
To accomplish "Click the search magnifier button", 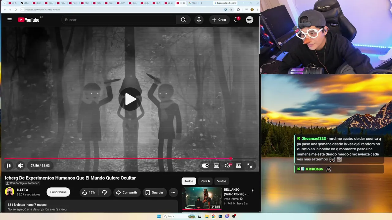I will 183,20.
